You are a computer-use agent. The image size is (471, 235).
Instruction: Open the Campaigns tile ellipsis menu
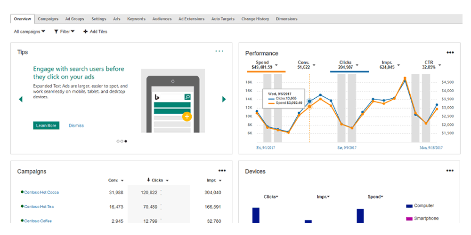coord(222,171)
